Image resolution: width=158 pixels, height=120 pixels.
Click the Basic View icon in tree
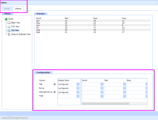(x=9, y=23)
